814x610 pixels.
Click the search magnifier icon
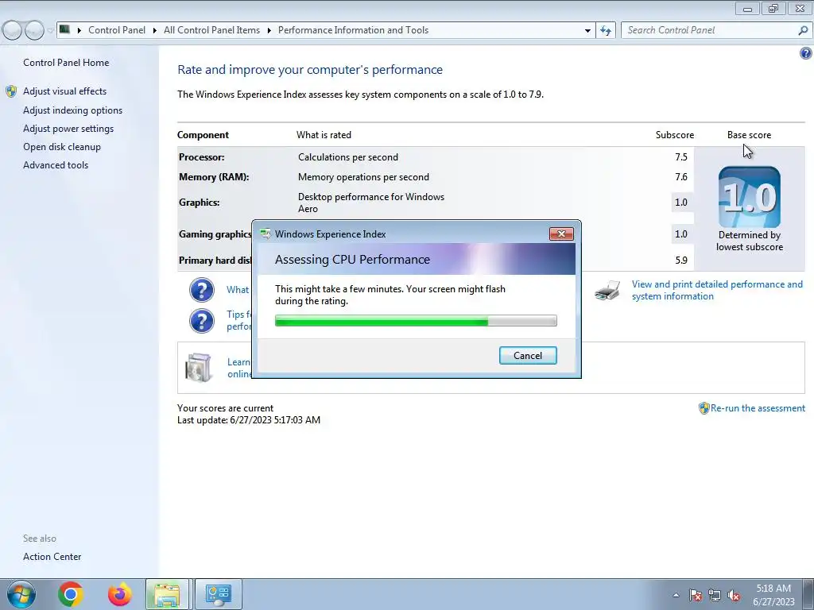[803, 30]
